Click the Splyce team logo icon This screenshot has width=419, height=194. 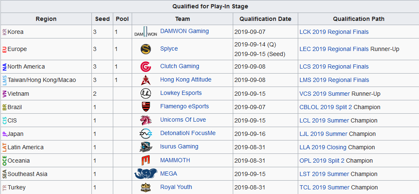click(x=146, y=49)
